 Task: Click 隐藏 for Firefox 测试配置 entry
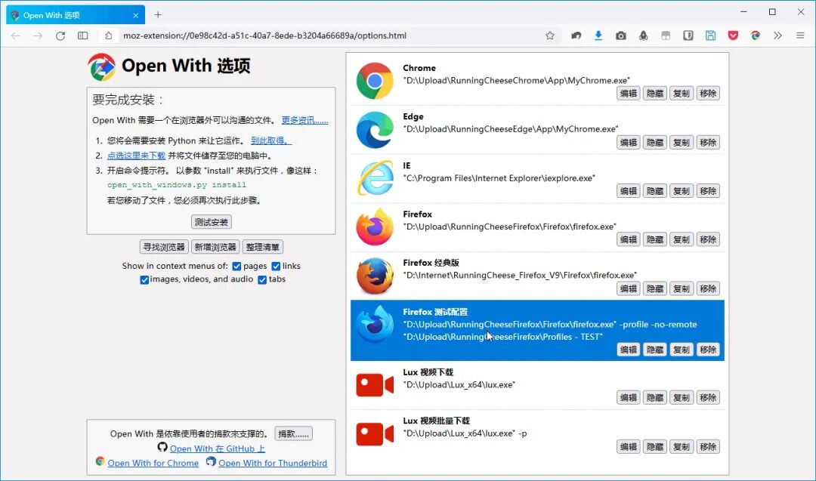pyautogui.click(x=655, y=350)
